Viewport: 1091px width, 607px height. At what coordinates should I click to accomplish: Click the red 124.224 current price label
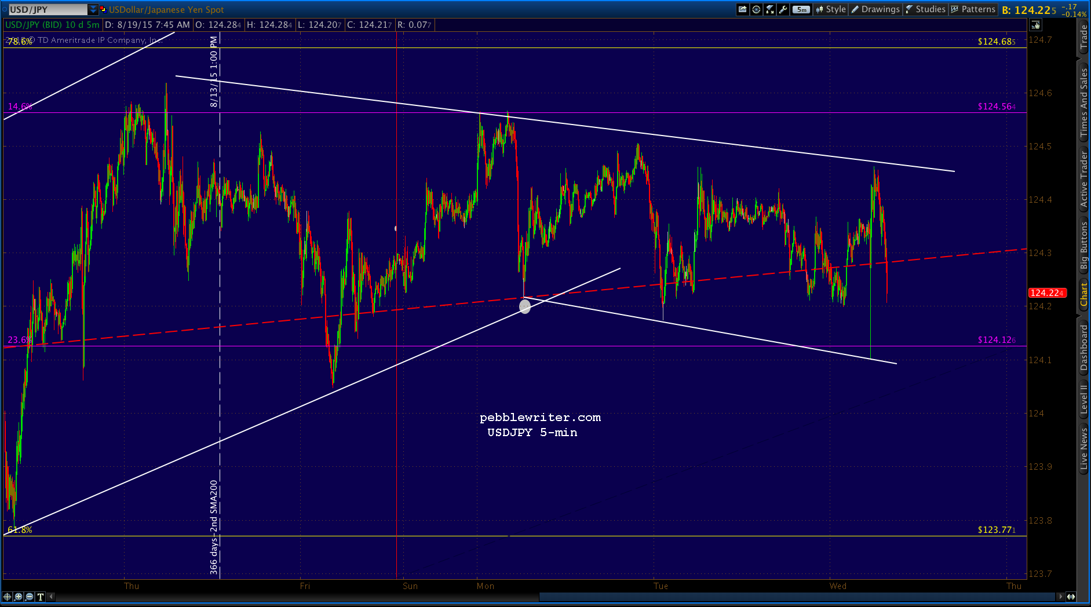click(x=1047, y=293)
